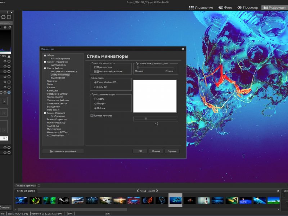
Task: Select Стиль 3D radio button
Action: click(95, 87)
